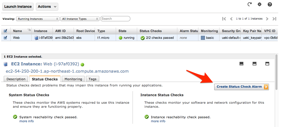Viewport: 281px width, 127px height.
Task: Click the tag column icon beside Name
Action: 29,30
